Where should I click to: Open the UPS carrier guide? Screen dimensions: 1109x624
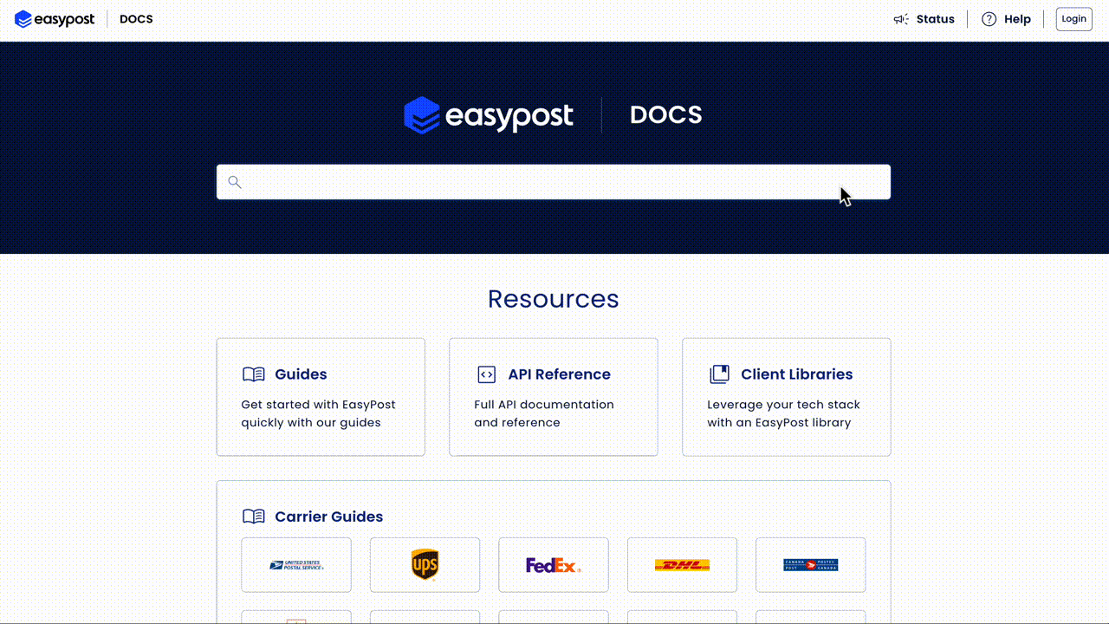[425, 565]
